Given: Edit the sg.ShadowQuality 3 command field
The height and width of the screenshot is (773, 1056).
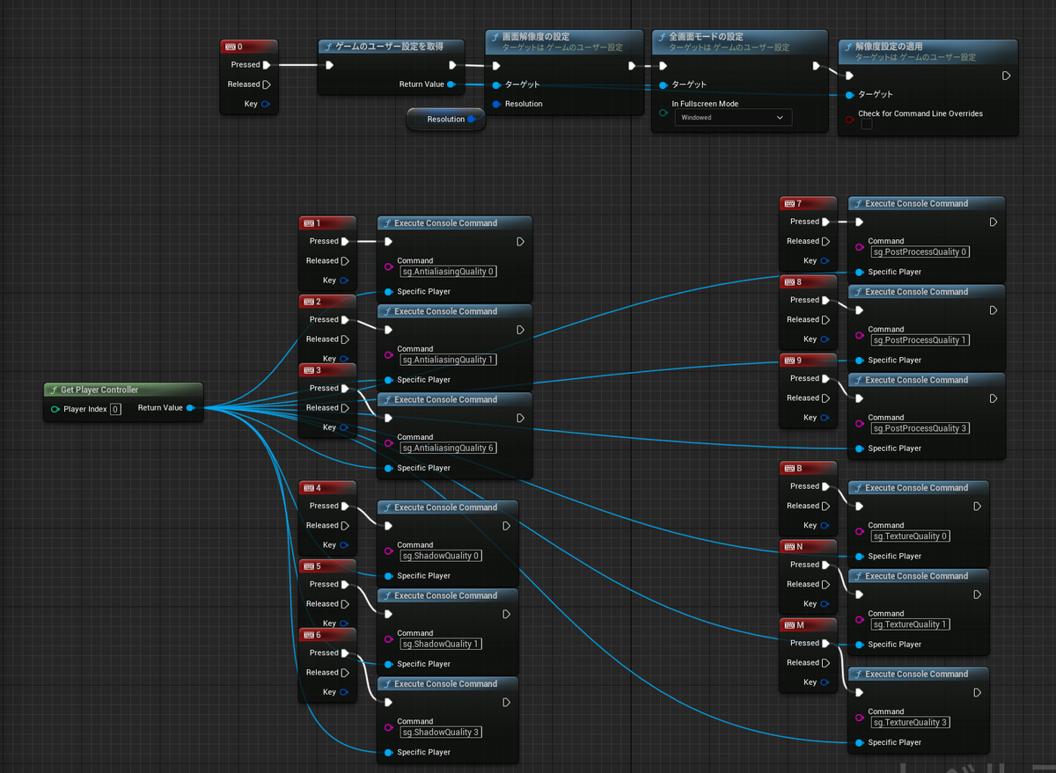Looking at the screenshot, I should pyautogui.click(x=441, y=732).
